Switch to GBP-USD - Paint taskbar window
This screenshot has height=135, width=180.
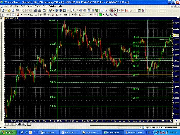[x=134, y=132]
